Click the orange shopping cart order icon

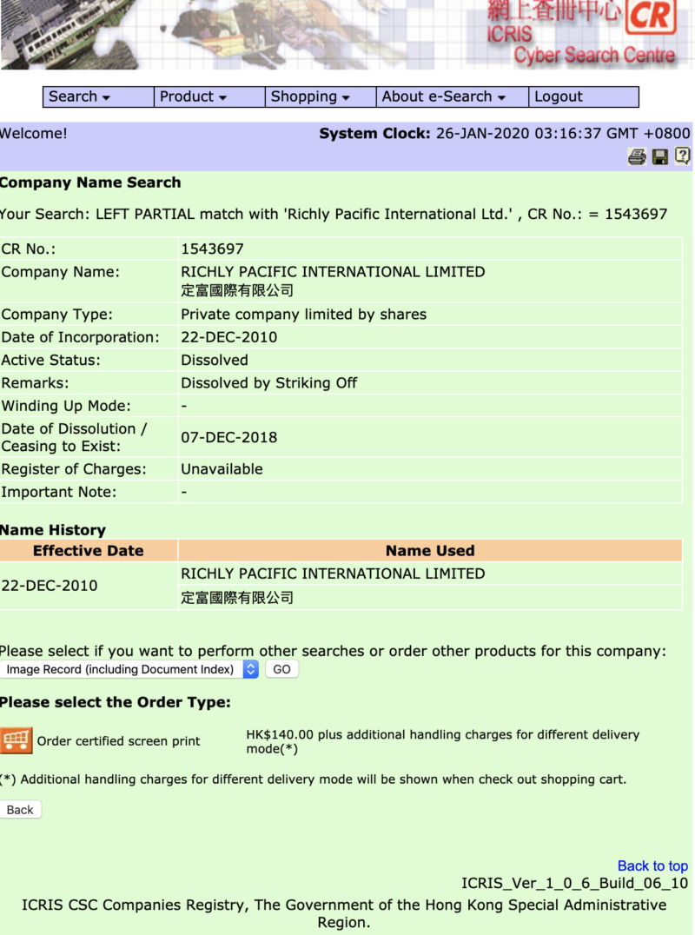point(17,740)
